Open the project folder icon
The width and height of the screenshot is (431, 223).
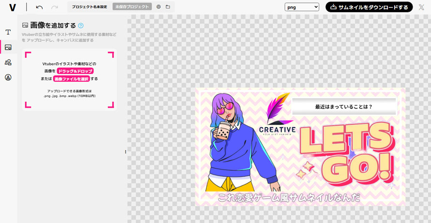click(168, 7)
